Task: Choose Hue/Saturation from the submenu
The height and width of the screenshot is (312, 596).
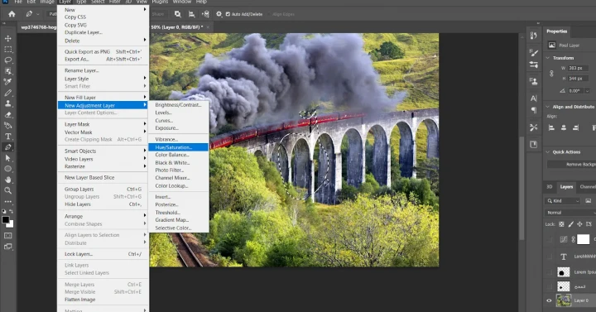Action: pos(178,147)
